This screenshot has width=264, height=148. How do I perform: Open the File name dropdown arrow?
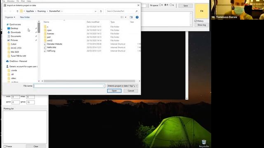click(x=104, y=86)
